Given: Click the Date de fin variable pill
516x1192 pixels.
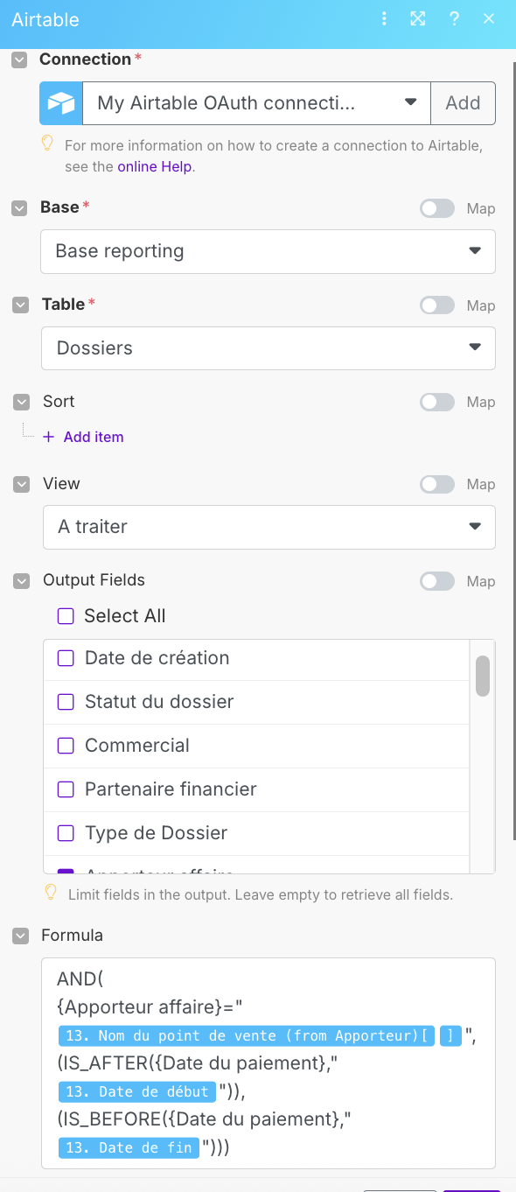Looking at the screenshot, I should [129, 1147].
